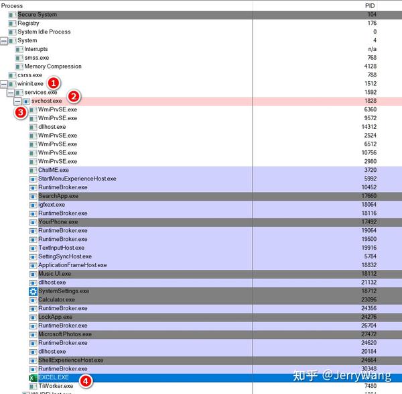
Task: Click the System Idle Process icon
Action: click(x=12, y=32)
